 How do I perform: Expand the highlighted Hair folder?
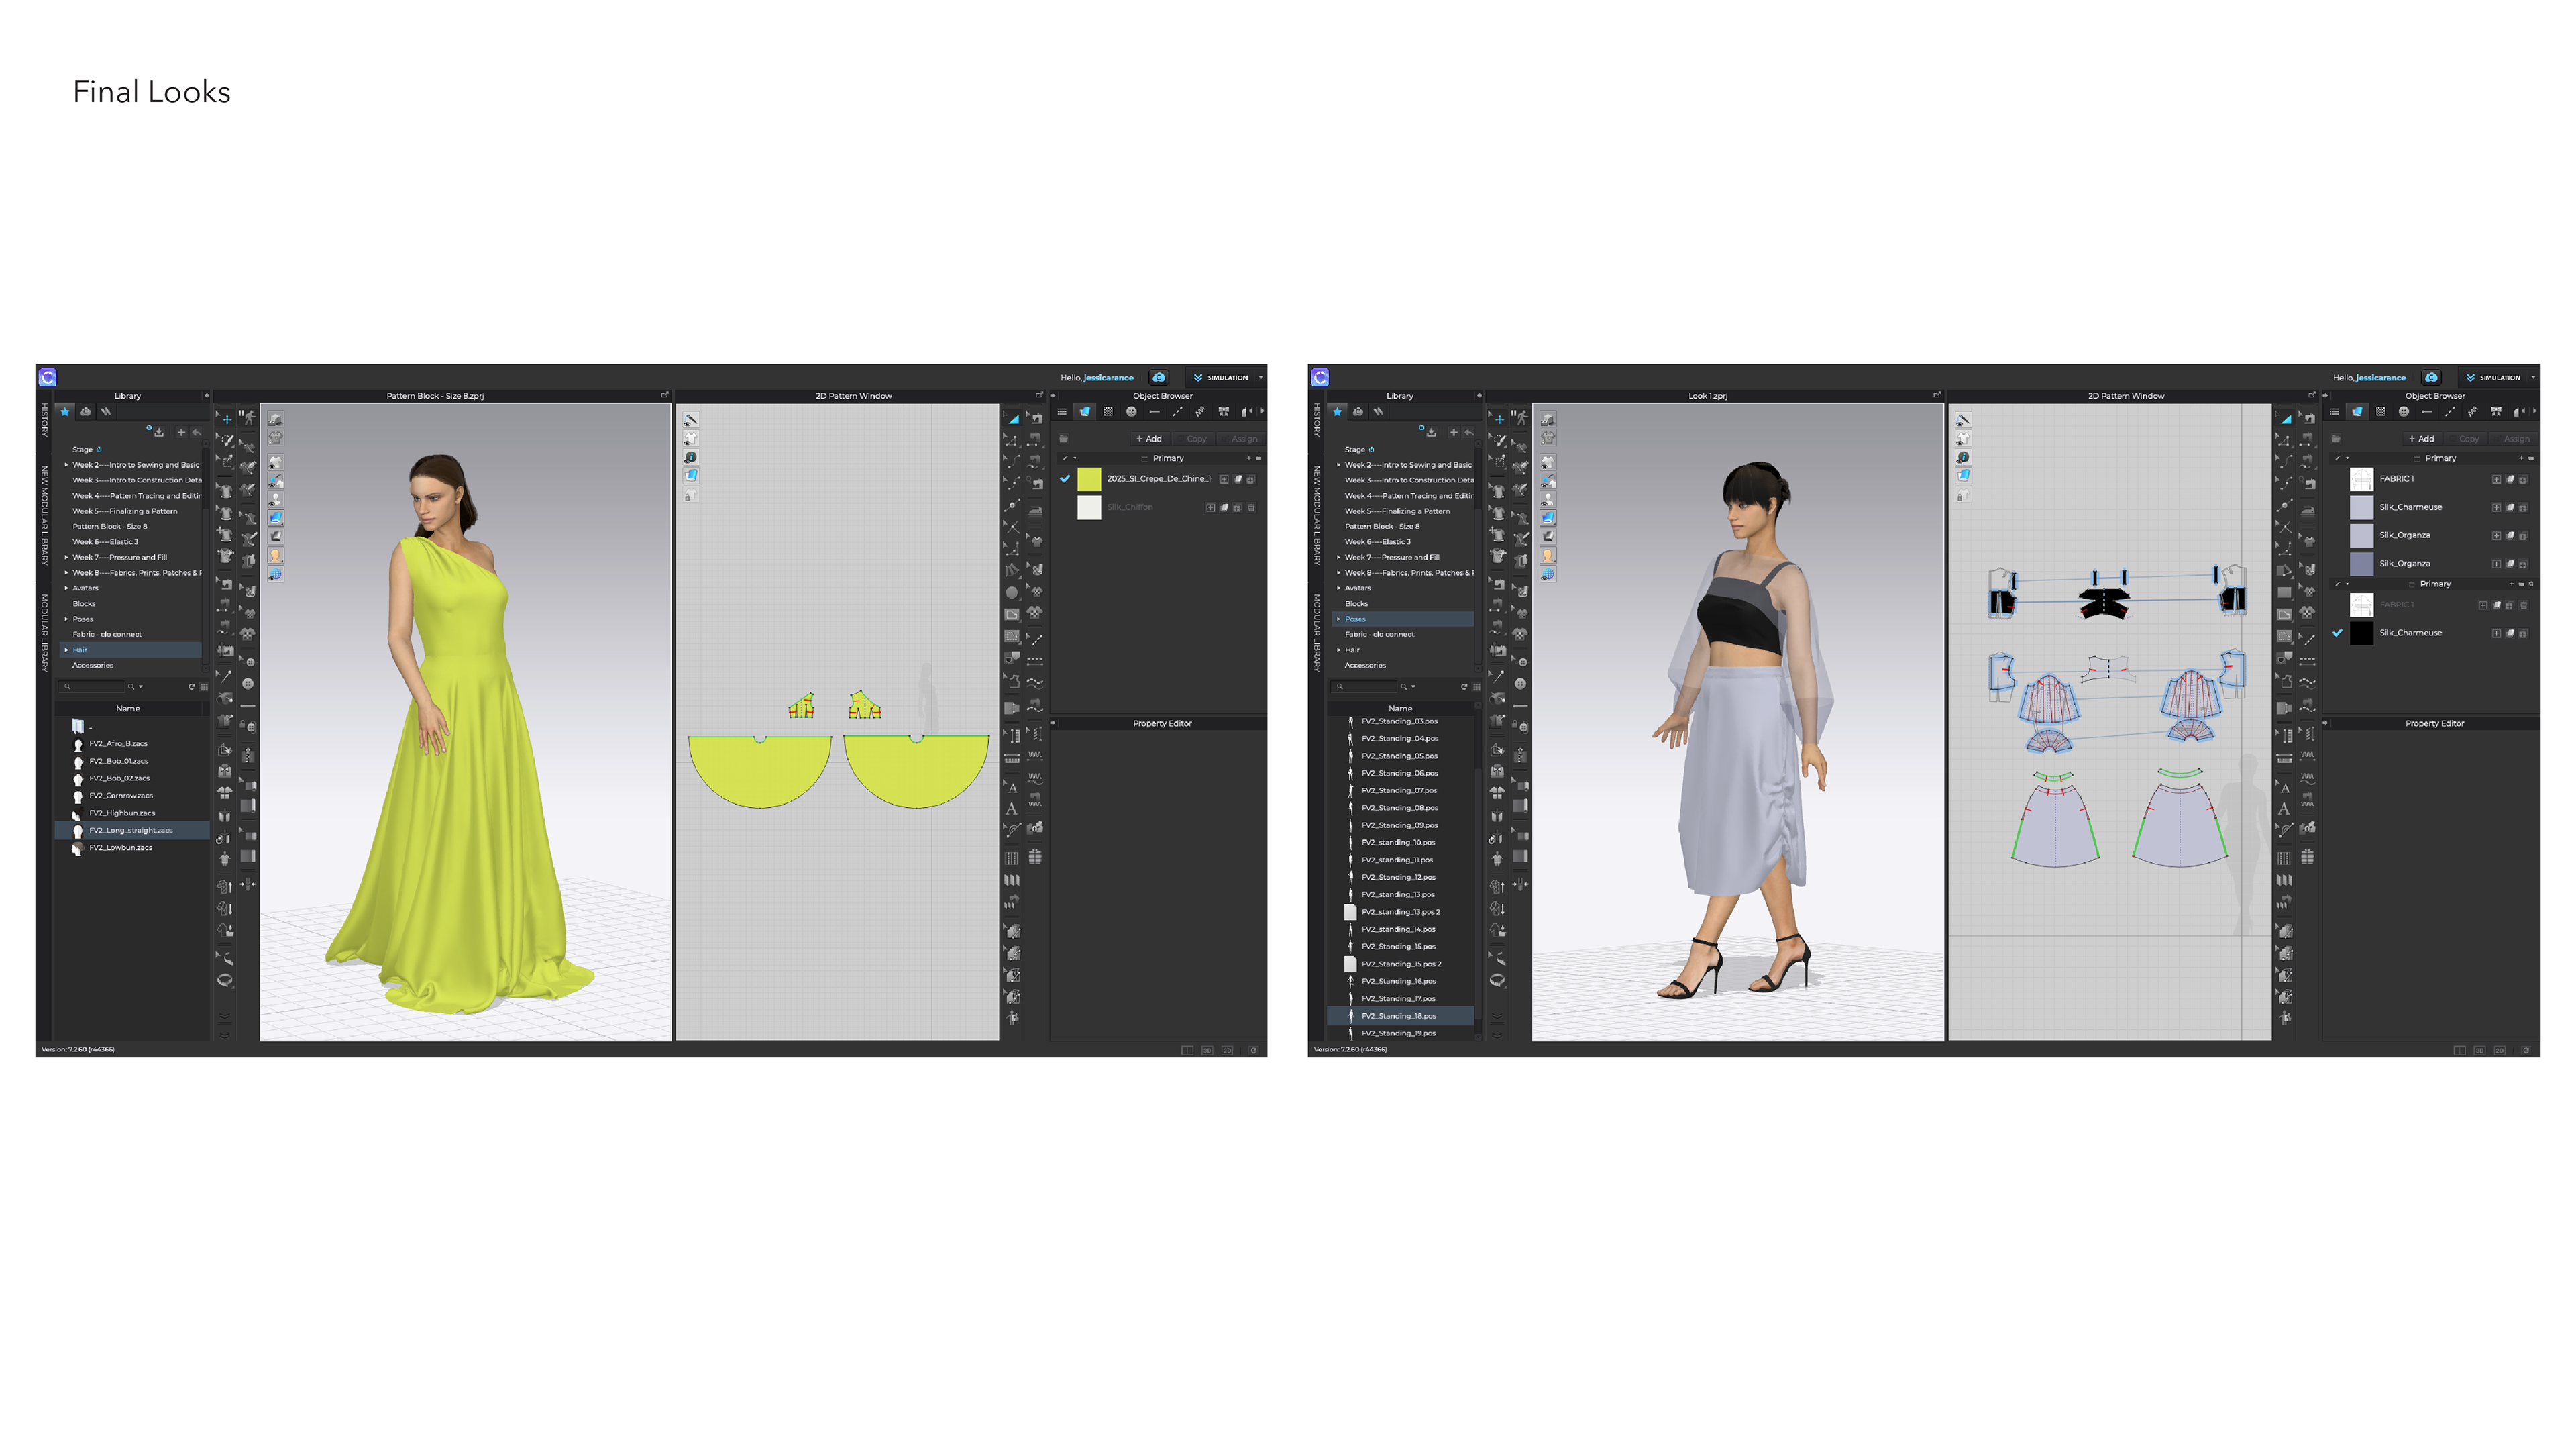(66, 650)
